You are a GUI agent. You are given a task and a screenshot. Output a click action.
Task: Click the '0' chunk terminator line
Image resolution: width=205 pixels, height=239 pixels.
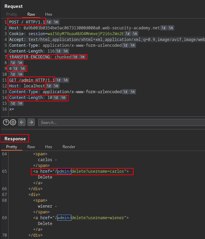tap(10, 68)
